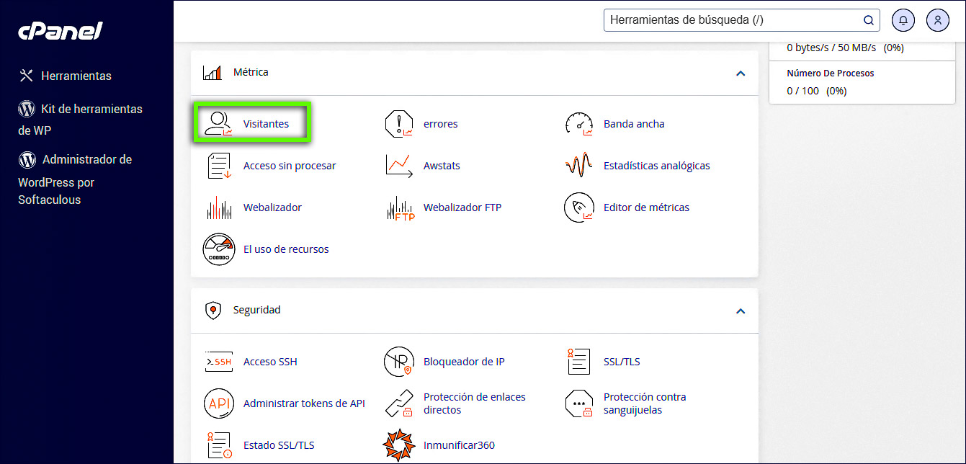Click the Awstats link text
966x464 pixels.
tap(442, 166)
